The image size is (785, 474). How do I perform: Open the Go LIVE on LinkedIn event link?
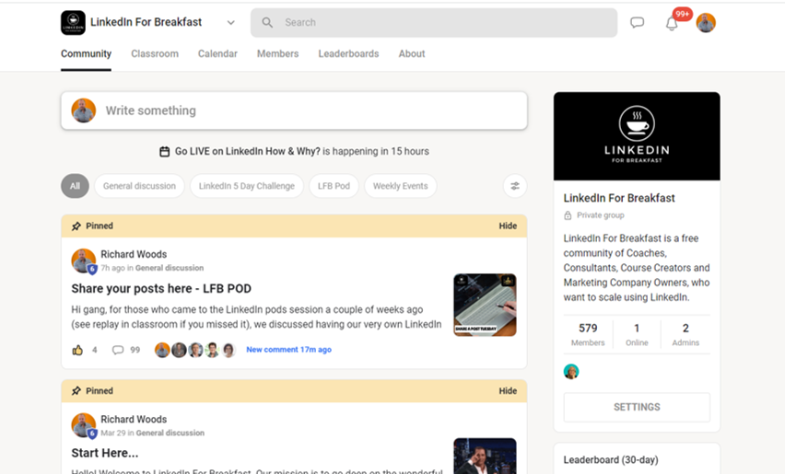[x=247, y=152]
